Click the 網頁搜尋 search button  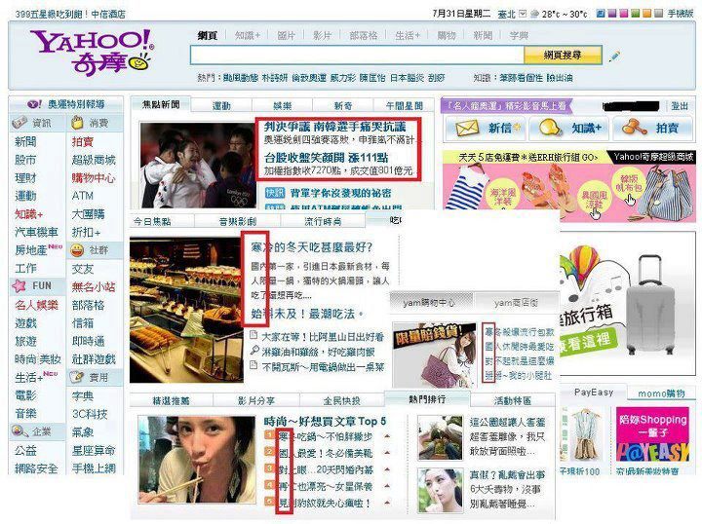(x=563, y=56)
